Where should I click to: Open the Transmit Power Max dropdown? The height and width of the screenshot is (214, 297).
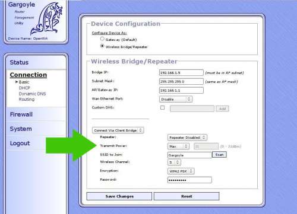coord(178,146)
